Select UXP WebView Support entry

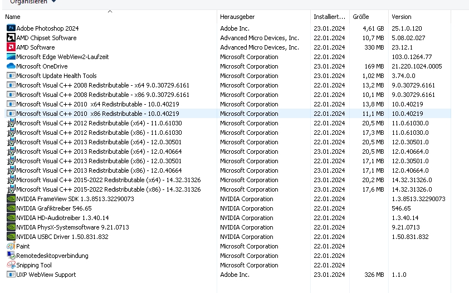click(x=46, y=275)
